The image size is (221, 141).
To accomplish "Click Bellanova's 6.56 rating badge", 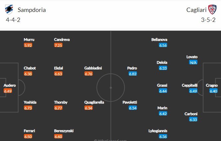I will click(x=163, y=45).
